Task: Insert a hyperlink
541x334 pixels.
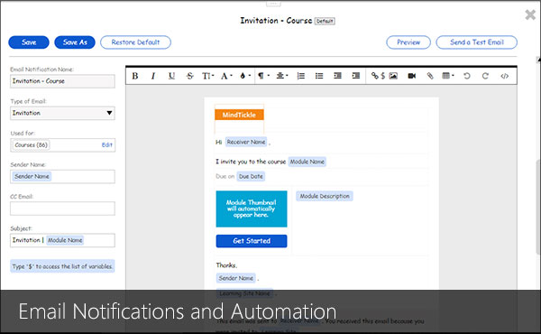Action: (x=375, y=76)
